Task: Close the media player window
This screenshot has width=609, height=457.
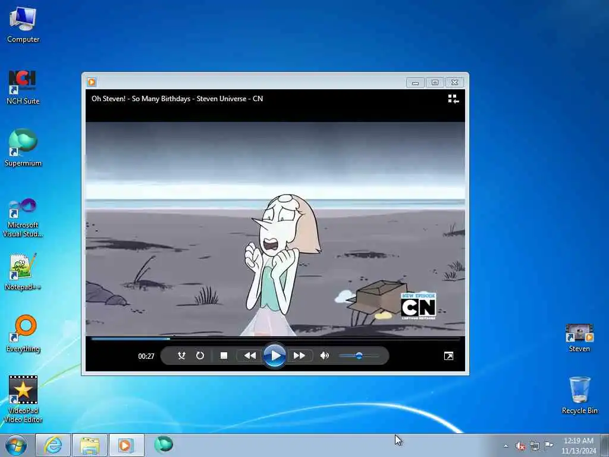Action: (454, 82)
